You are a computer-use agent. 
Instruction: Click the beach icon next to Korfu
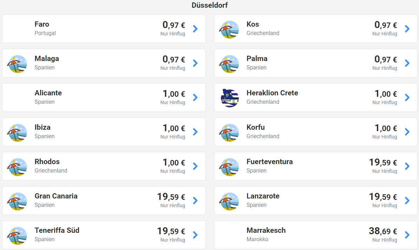[229, 132]
